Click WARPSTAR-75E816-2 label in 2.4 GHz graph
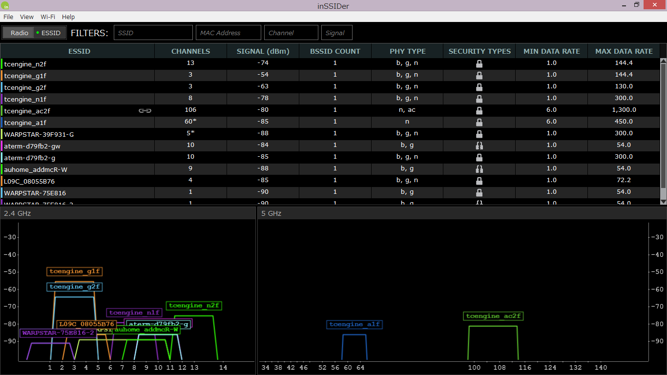 pos(58,333)
